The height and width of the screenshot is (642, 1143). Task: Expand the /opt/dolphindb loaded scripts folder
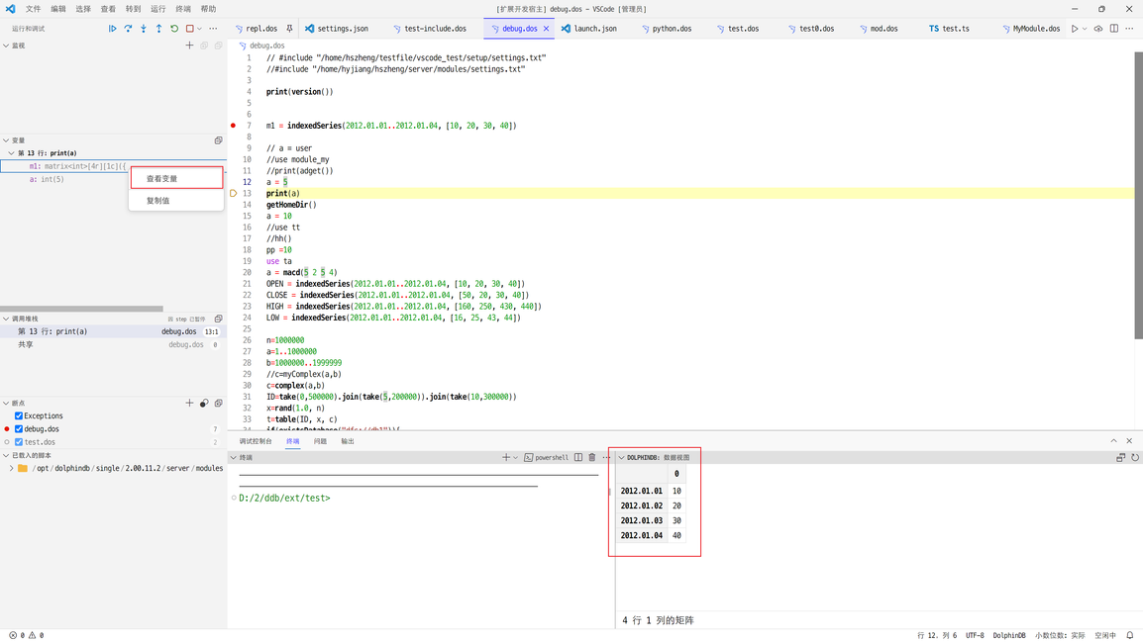pos(12,469)
